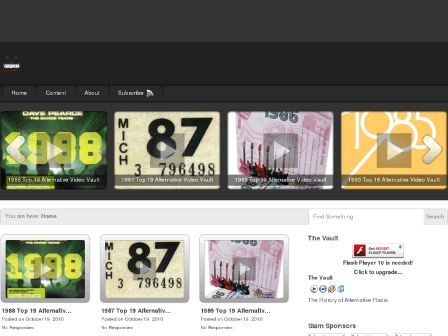Screen dimensions: 448x336
Task: Click the Winamp icon under The Vault
Action: click(x=332, y=289)
